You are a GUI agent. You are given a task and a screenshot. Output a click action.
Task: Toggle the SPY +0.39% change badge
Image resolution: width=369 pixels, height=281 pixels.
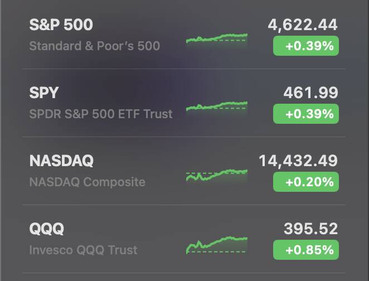306,114
